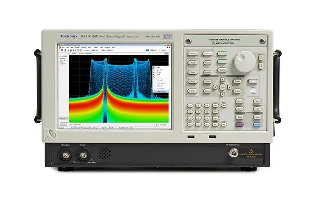310x201 pixels.
Task: Push the Replay front-panel button
Action: point(222,70)
